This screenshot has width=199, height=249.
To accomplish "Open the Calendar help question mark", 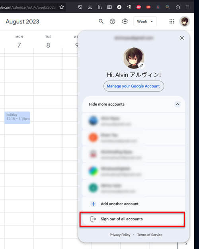I will 113,21.
